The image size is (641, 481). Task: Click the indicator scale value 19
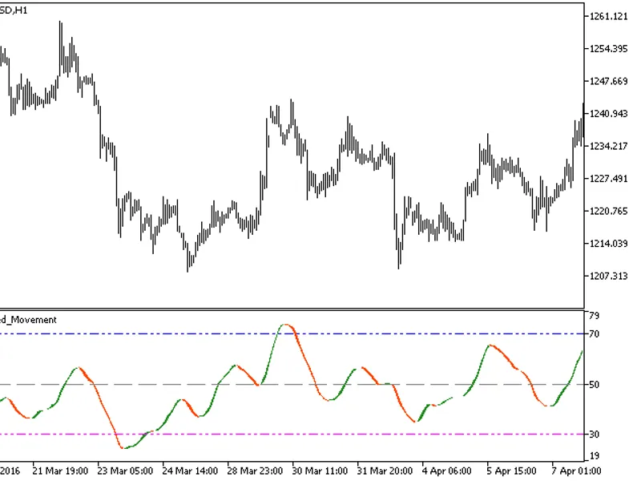(x=594, y=455)
